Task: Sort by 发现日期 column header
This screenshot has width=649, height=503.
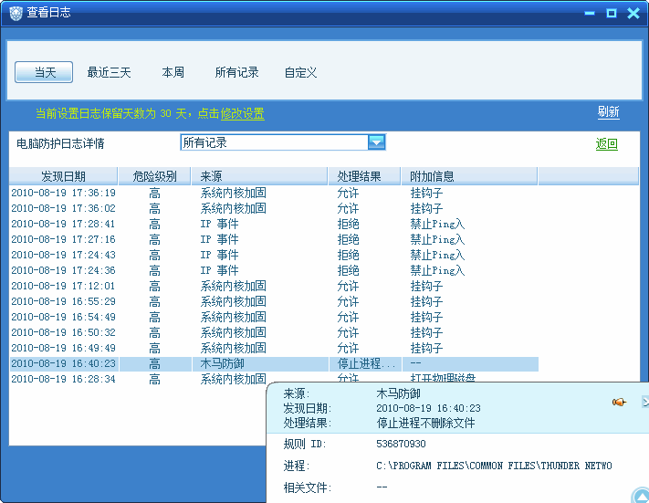Action: 63,176
